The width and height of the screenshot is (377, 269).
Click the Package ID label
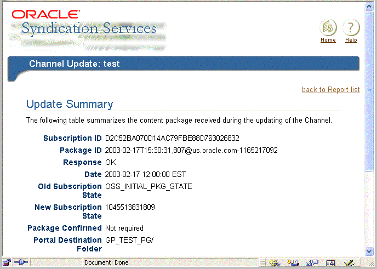(81, 150)
